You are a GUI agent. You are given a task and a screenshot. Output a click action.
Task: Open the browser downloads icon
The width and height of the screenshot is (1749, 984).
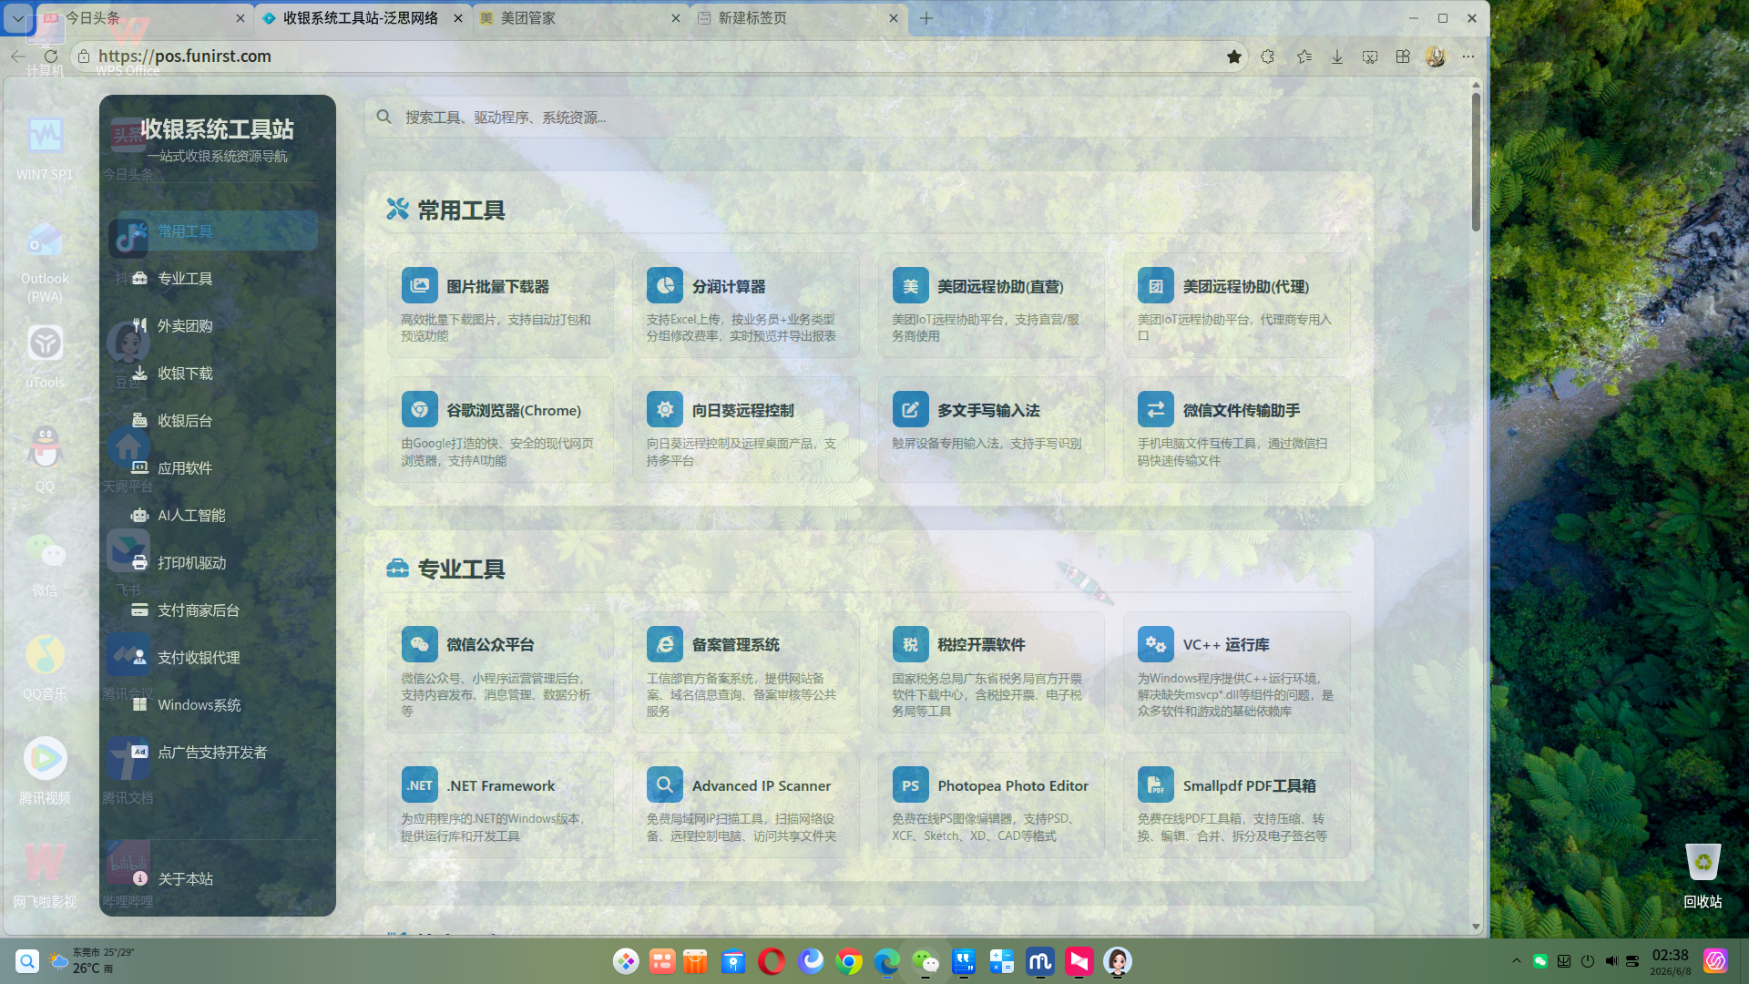(x=1337, y=56)
